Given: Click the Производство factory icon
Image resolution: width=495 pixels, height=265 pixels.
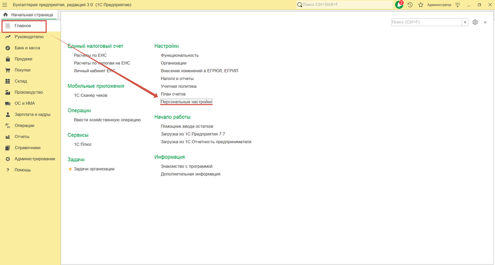Looking at the screenshot, I should pos(7,92).
